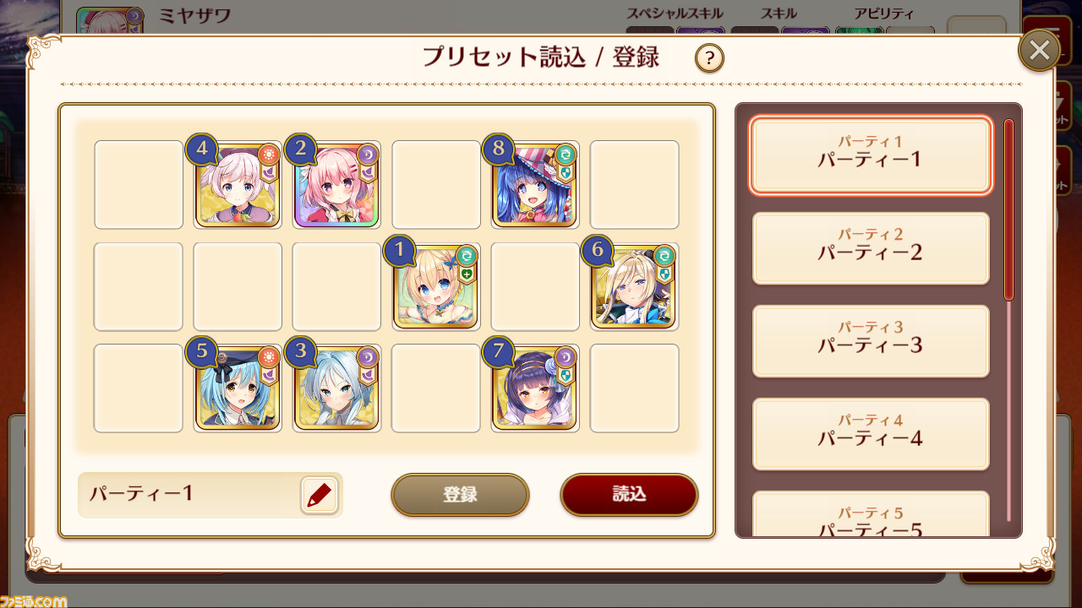Select the character numbered 4

238,185
